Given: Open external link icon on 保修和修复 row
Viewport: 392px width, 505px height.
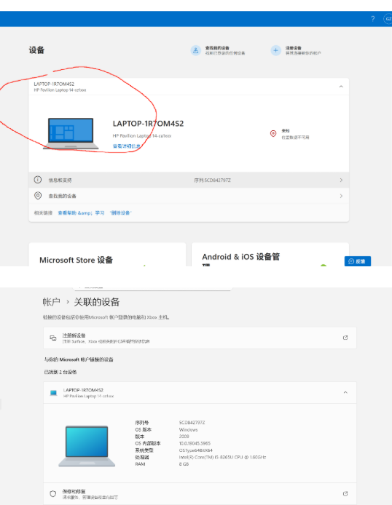Looking at the screenshot, I should pyautogui.click(x=345, y=493).
